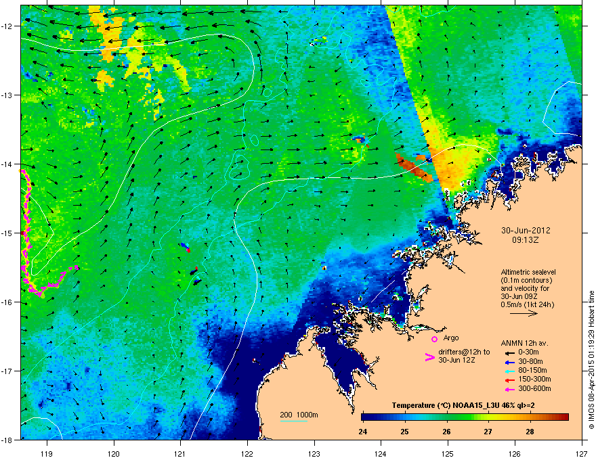Click the 0.5m/s velocity scale arrow
The height and width of the screenshot is (460, 596).
coord(524,313)
